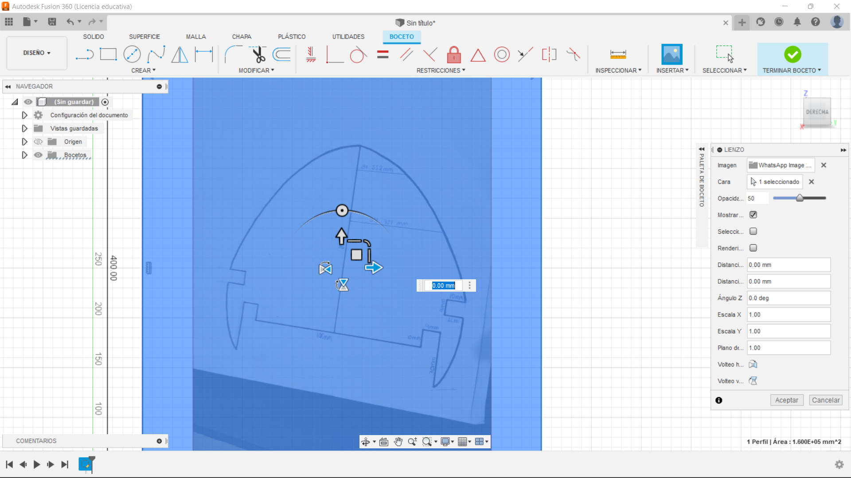This screenshot has height=478, width=851.
Task: Clear the selected WhatsApp image
Action: point(824,165)
